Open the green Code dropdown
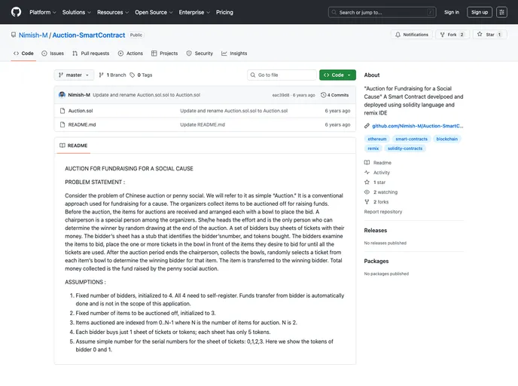518x386 pixels. (x=337, y=75)
